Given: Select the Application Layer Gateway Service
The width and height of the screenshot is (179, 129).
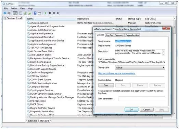Looking at the screenshot, I should (x=47, y=41).
